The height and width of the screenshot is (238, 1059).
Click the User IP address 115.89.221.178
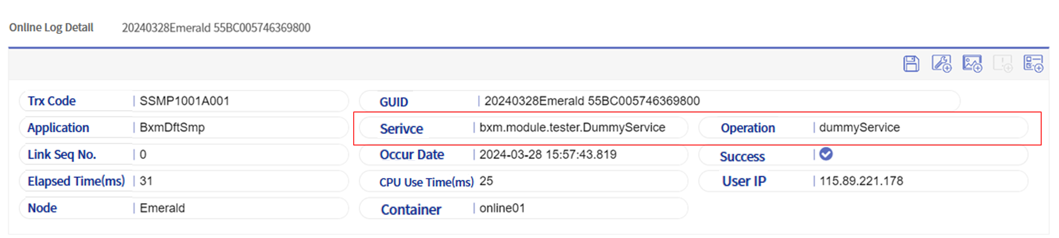coord(861,181)
